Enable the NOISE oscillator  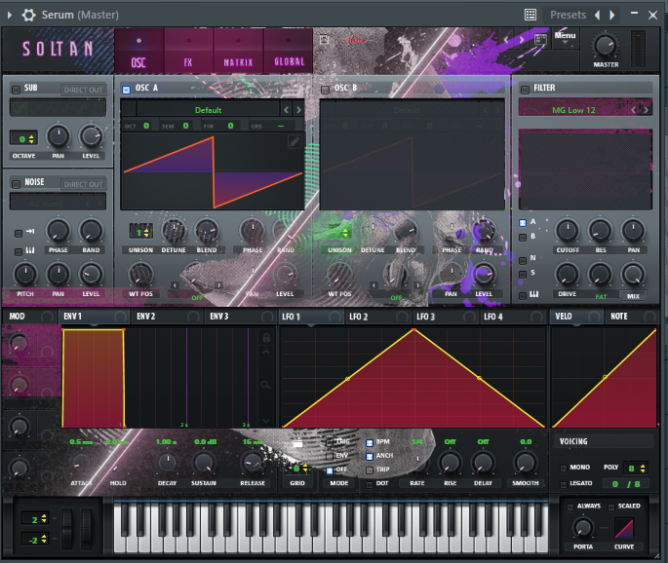[x=16, y=184]
